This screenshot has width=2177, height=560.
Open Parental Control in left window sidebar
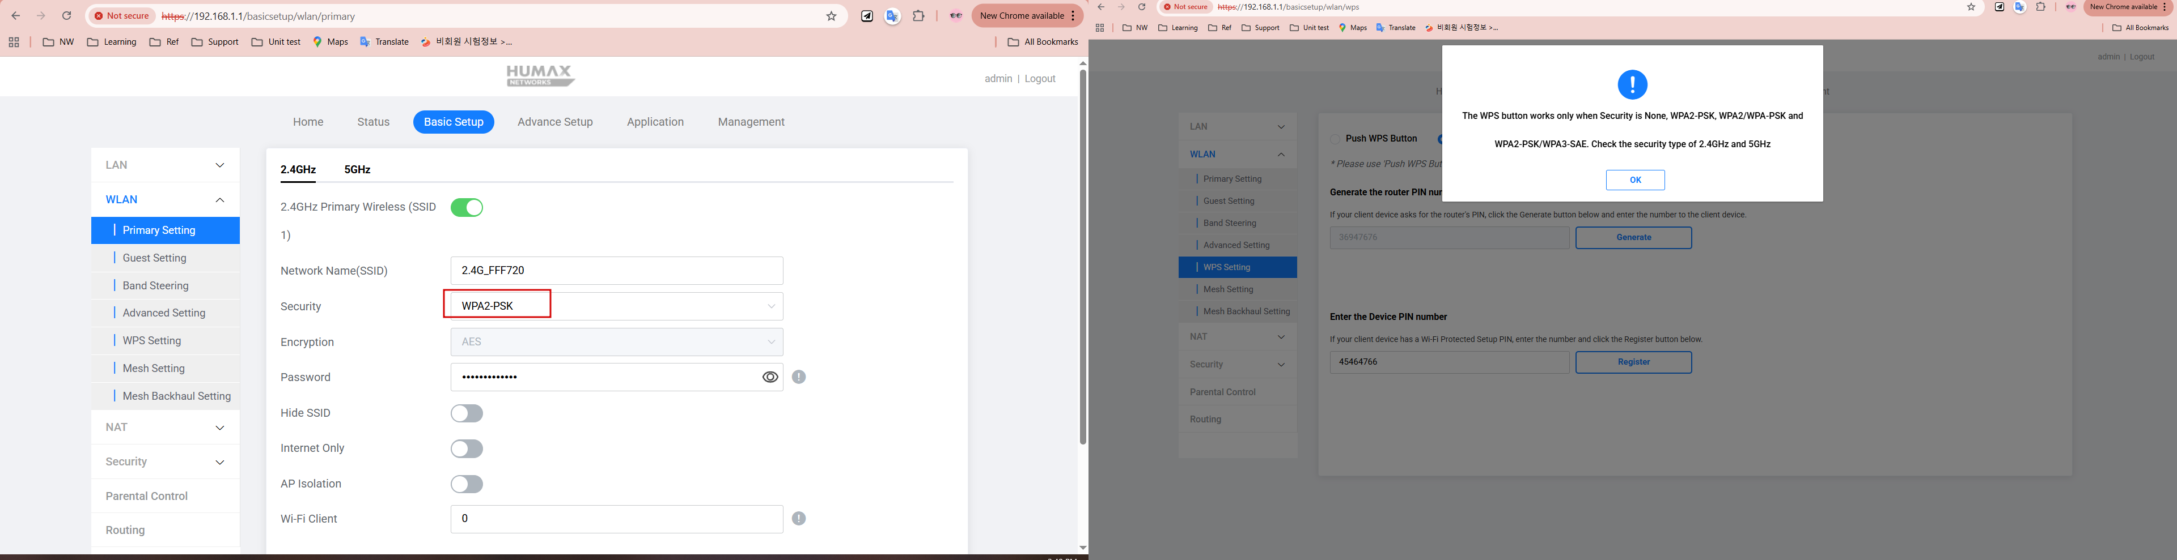click(166, 496)
